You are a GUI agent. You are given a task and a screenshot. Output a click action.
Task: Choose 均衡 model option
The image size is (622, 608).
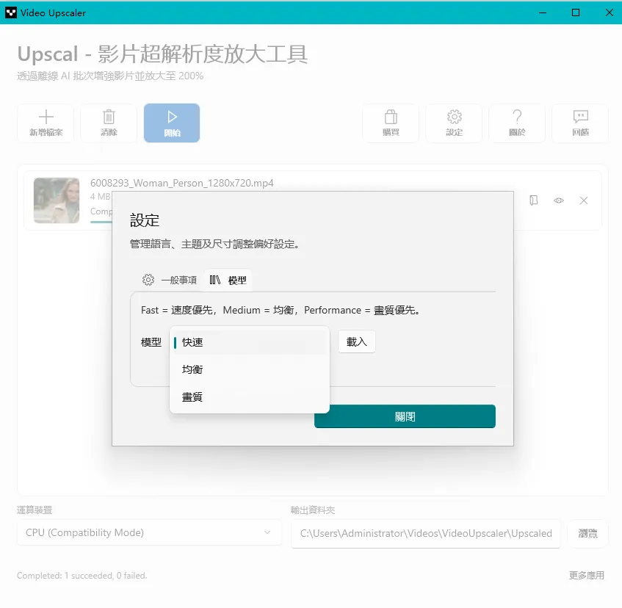[250, 369]
